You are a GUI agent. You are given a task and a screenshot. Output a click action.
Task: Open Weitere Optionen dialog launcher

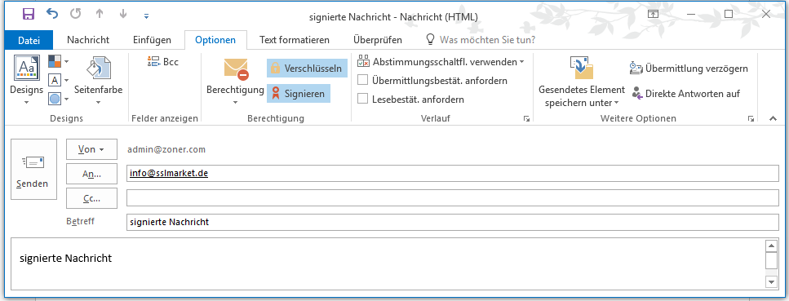(751, 119)
